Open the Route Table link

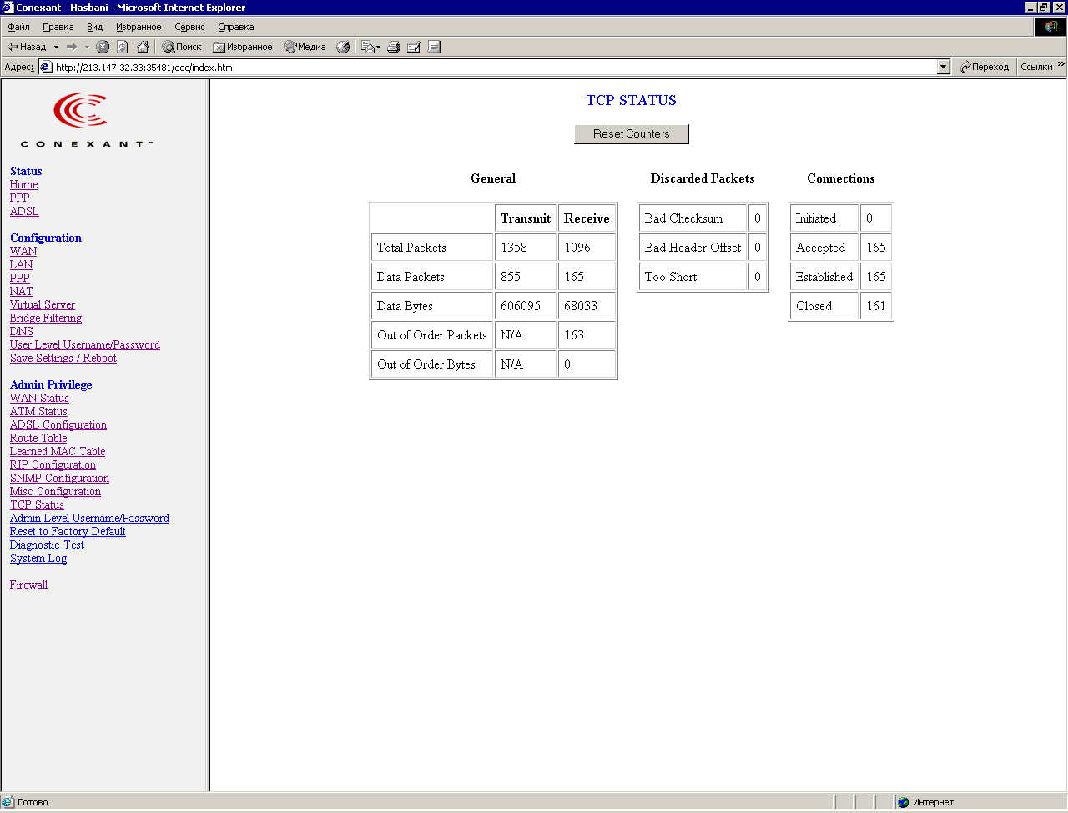[38, 438]
